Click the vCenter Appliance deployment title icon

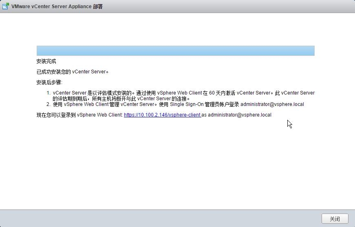coord(5,6)
